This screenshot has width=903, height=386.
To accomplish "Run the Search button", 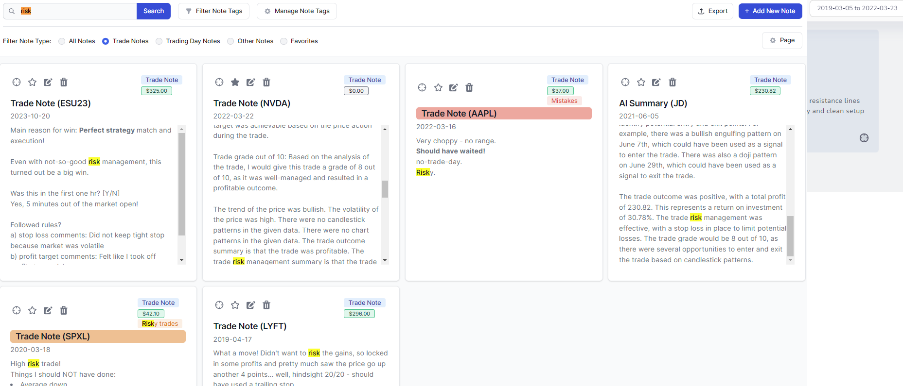I will coord(154,11).
